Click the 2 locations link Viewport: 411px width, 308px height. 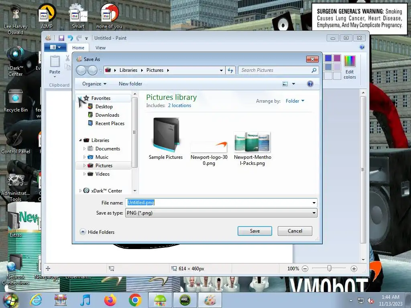pyautogui.click(x=179, y=105)
